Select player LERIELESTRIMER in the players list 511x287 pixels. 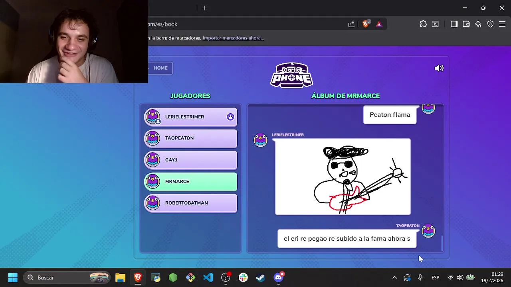[x=190, y=117]
